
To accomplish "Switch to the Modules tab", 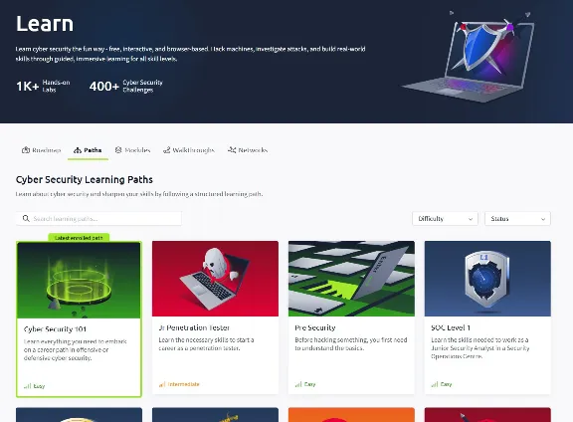I will coord(132,150).
